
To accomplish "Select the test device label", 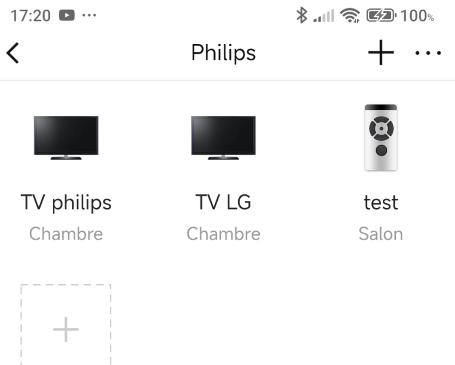I will tap(381, 202).
